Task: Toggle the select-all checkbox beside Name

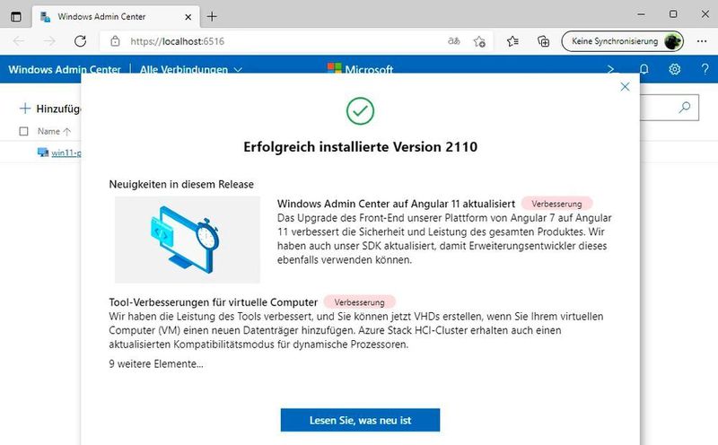Action: 24,131
